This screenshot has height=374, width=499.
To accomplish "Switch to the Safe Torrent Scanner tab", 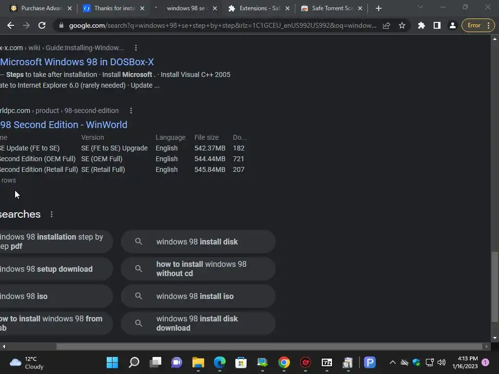I will pyautogui.click(x=331, y=8).
